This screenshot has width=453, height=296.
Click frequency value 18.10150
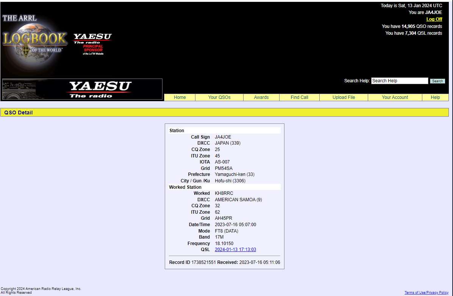[224, 243]
